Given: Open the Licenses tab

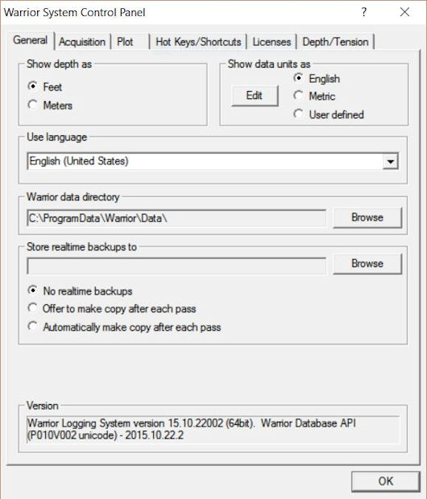Looking at the screenshot, I should pos(272,42).
